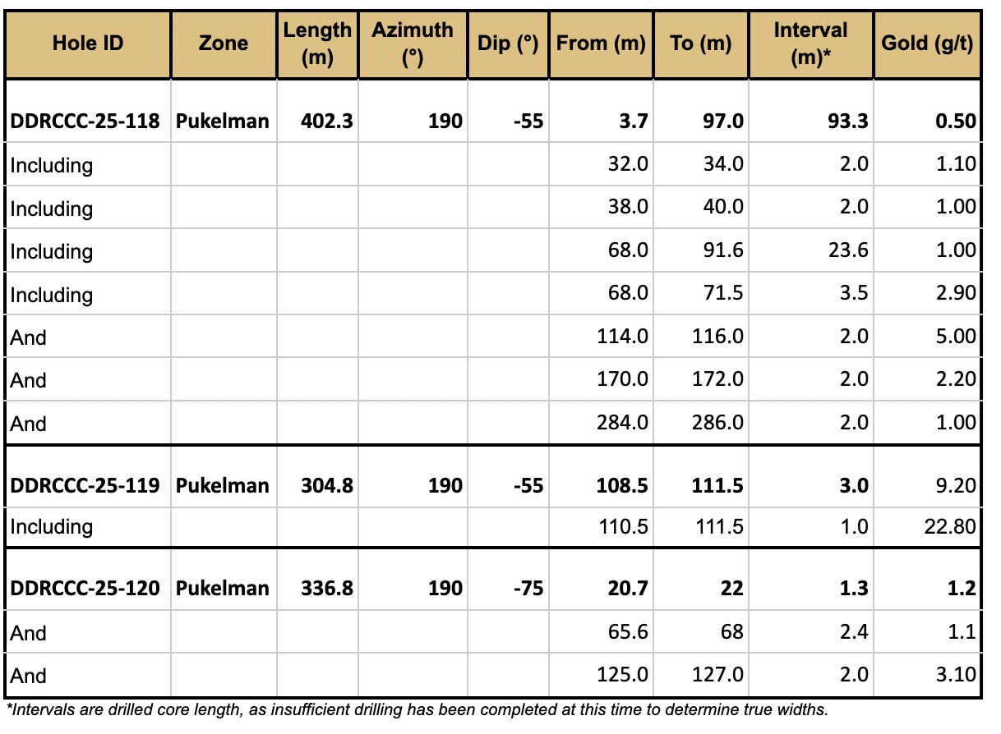Viewport: 1001px width, 734px height.
Task: Click the 22.80 gold grade value
Action: 948,526
